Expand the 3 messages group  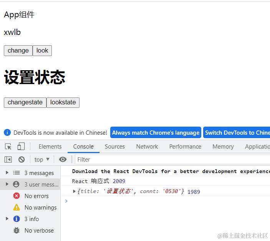click(7, 173)
